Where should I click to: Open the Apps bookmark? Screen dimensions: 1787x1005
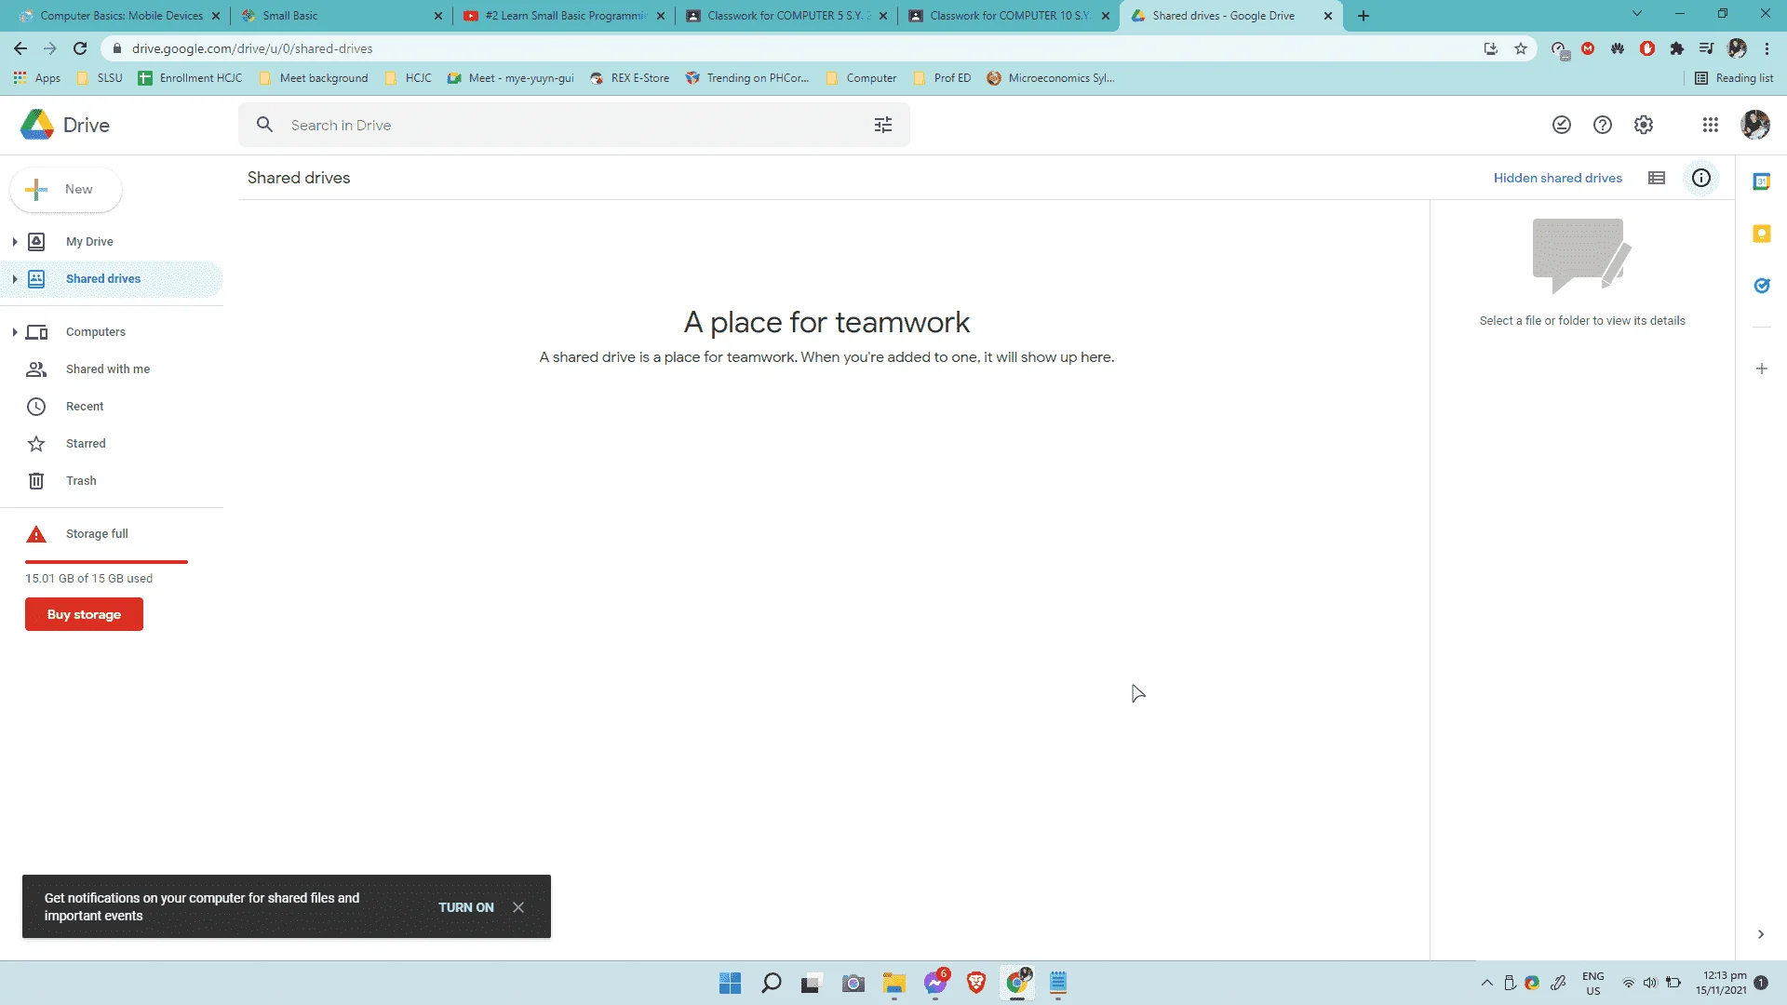tap(37, 78)
